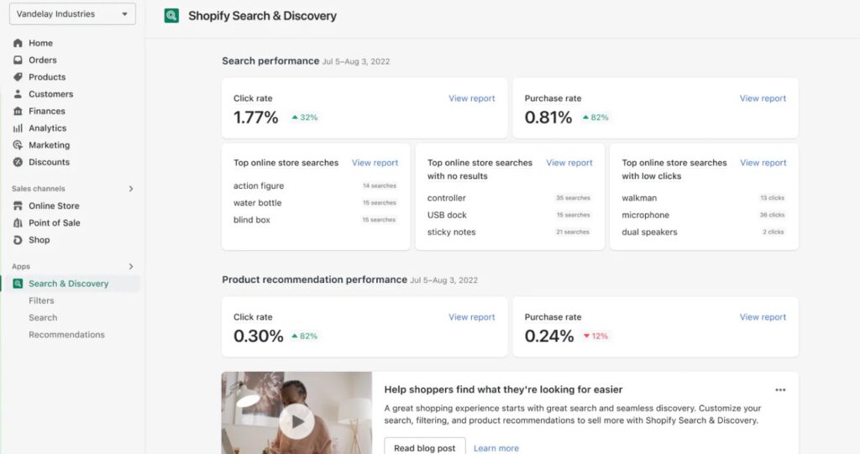Select the Customers person icon
The height and width of the screenshot is (454, 860).
[x=18, y=94]
